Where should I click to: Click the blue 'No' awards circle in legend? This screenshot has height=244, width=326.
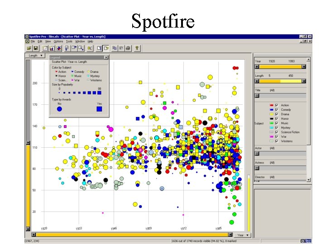[59, 109]
